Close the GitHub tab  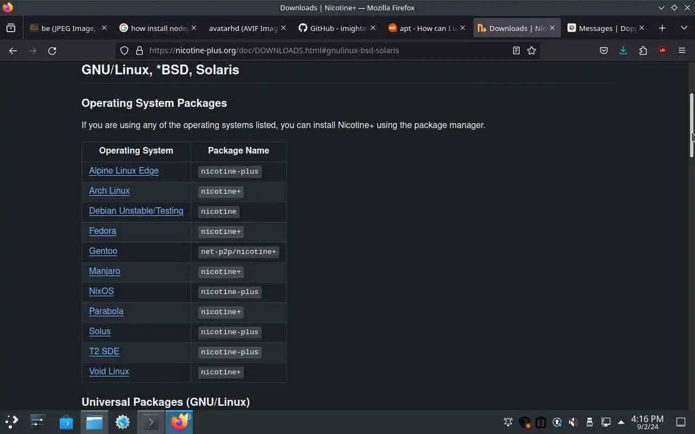pos(373,28)
